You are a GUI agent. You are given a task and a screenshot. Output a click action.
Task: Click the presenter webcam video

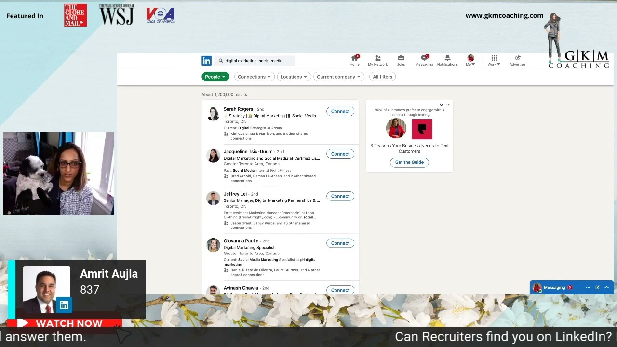(59, 173)
